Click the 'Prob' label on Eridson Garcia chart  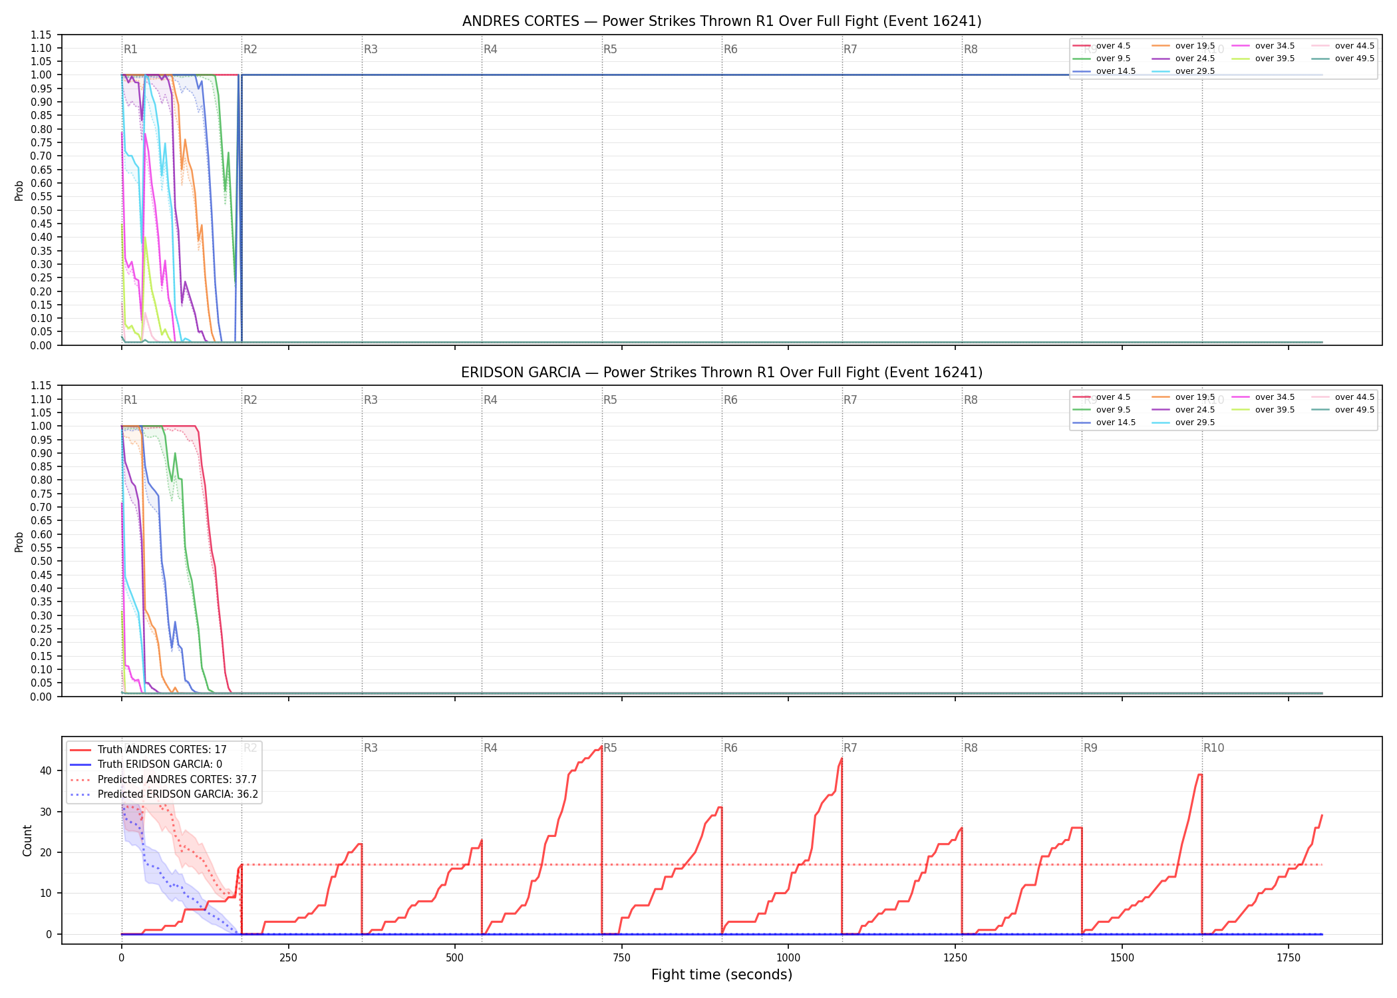(19, 542)
